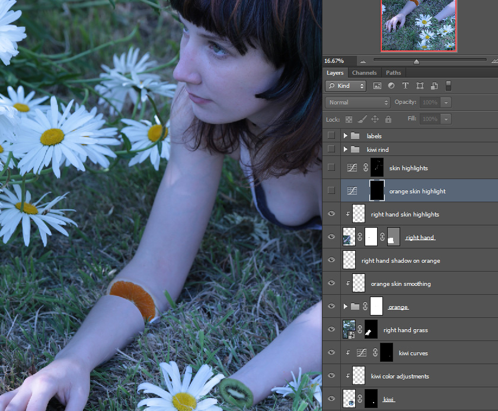Hide the right hand layer
Image resolution: width=498 pixels, height=411 pixels.
tap(331, 237)
